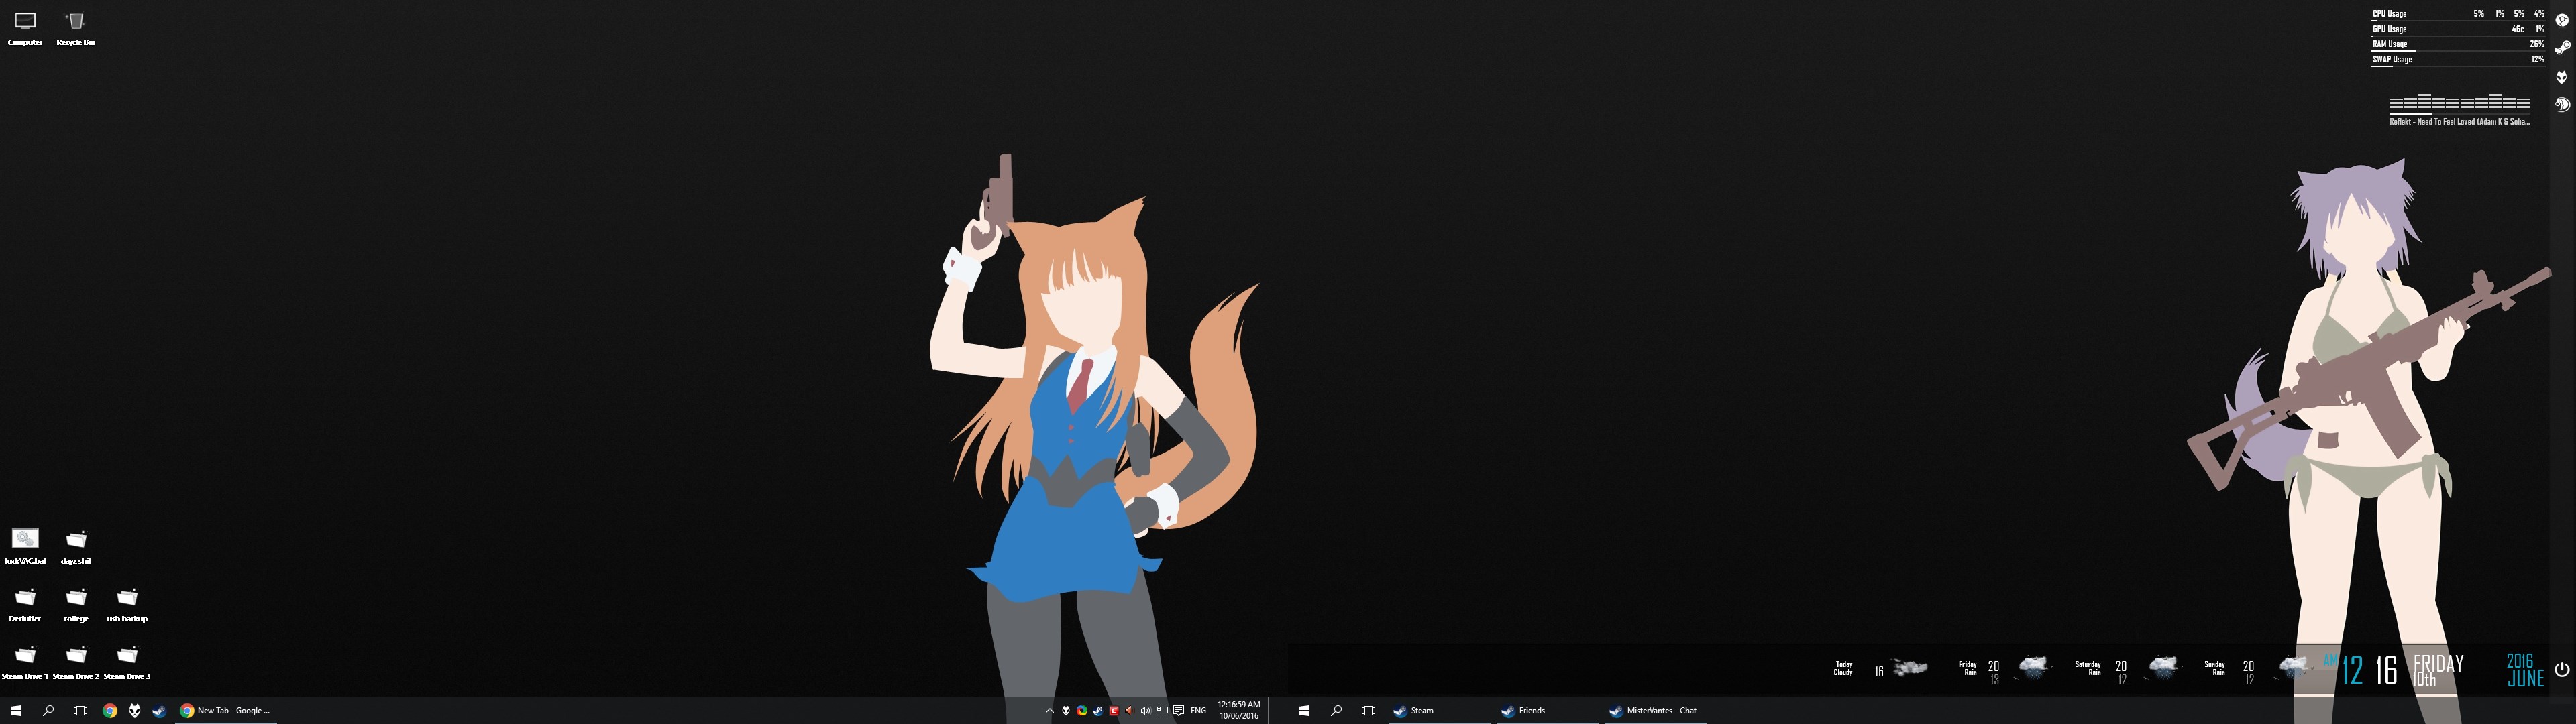Select the usb backup folder
This screenshot has width=2576, height=724.
[x=127, y=604]
